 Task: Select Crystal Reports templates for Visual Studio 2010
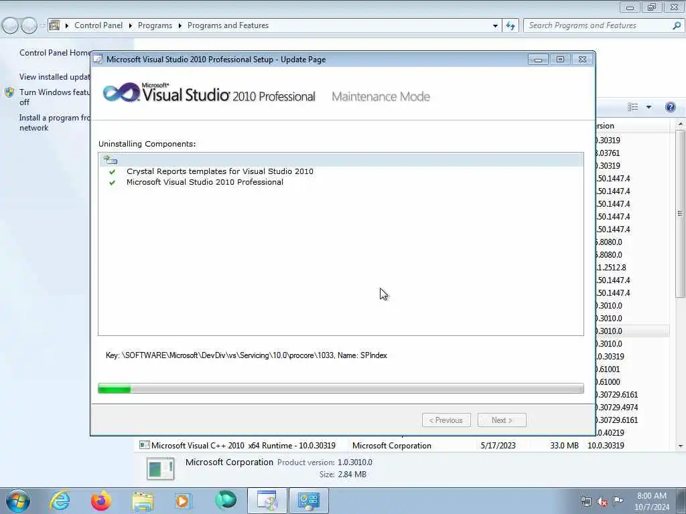220,171
